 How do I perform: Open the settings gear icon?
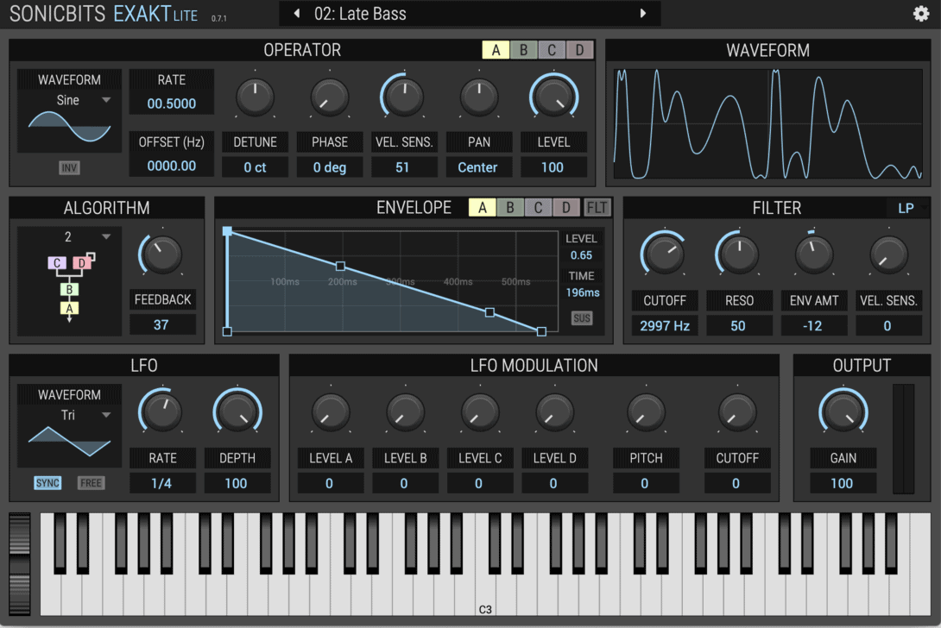(x=921, y=14)
